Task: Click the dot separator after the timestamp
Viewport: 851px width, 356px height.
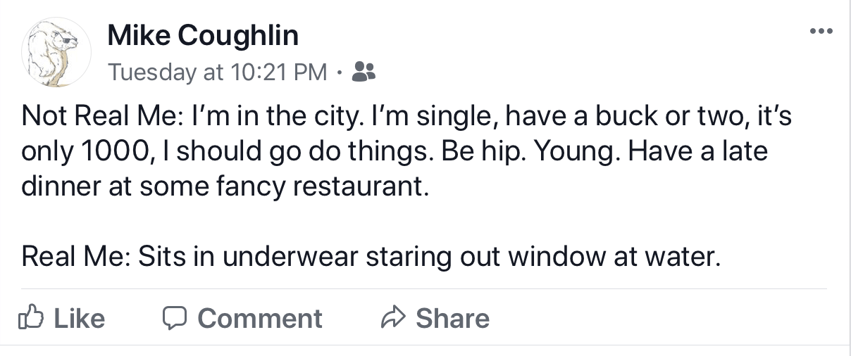Action: (340, 72)
